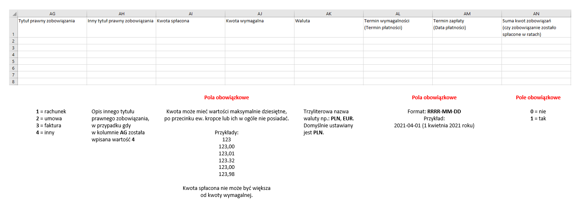Select empty cell in column AL row 5
Viewport: 580px width, 206px height.
398,61
